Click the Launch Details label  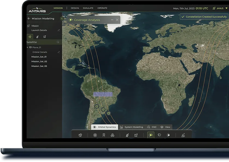tap(39, 30)
